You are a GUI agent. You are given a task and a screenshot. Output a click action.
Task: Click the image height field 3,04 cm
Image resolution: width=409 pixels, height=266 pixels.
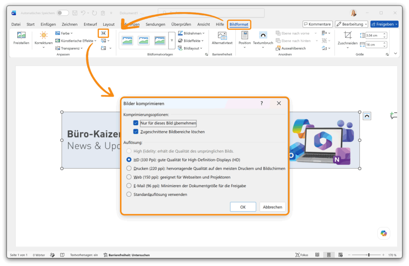[x=374, y=35]
